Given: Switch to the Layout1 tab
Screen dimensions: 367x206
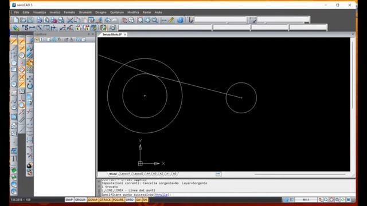Looking at the screenshot, I should (x=125, y=174).
